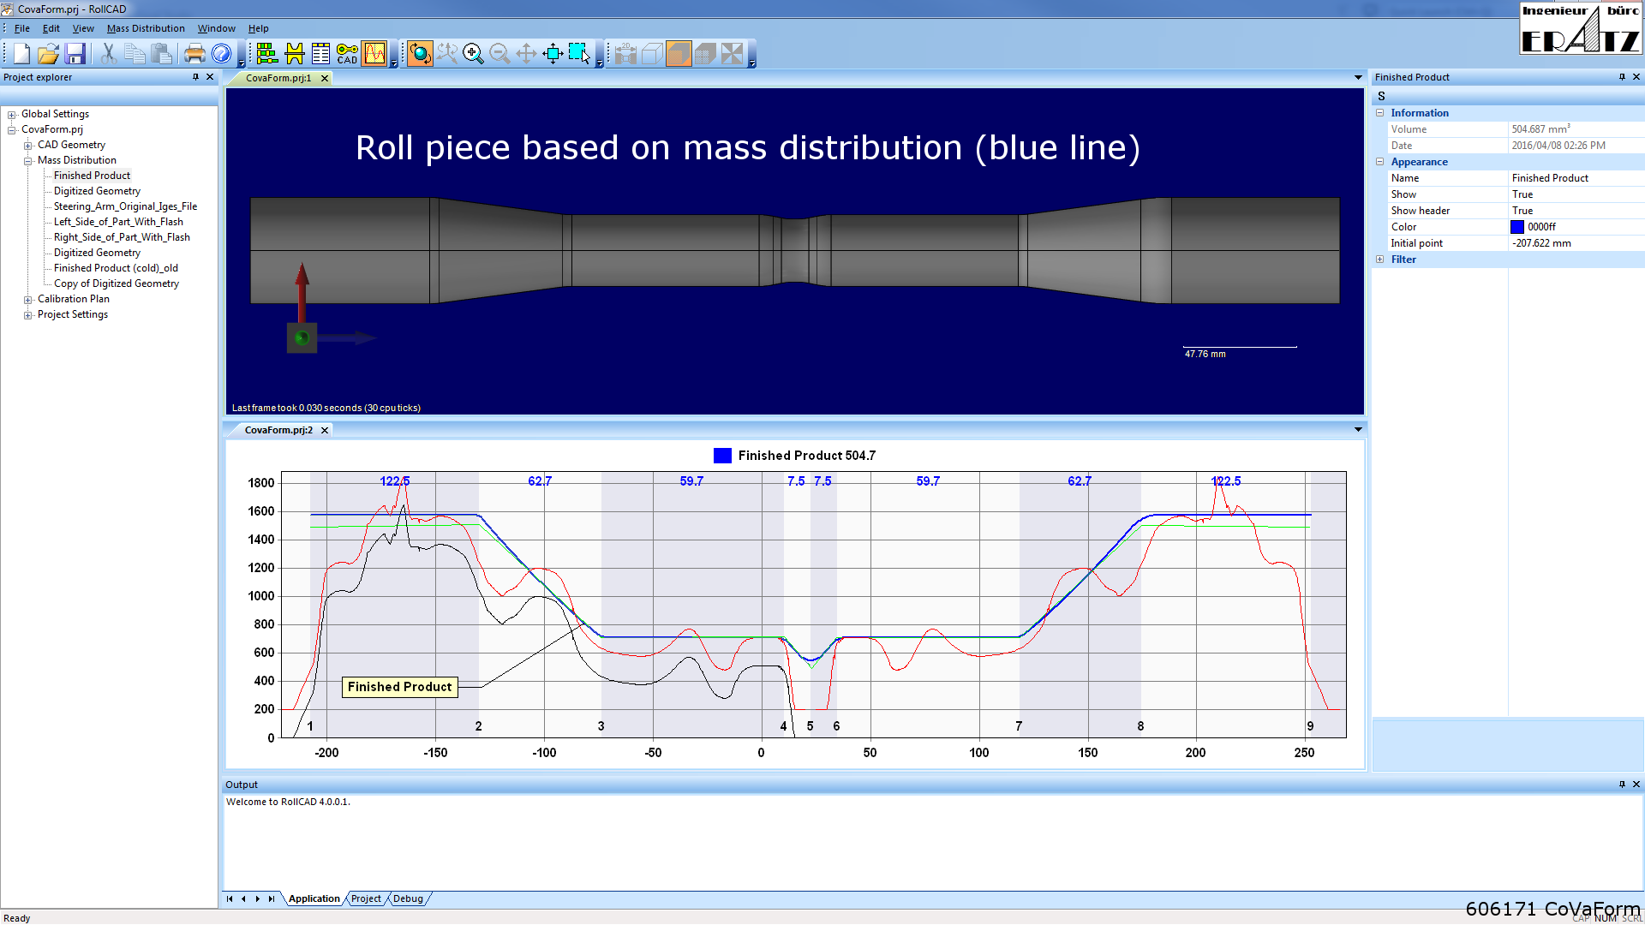
Task: Open the Mass Distribution menu
Action: pyautogui.click(x=146, y=28)
